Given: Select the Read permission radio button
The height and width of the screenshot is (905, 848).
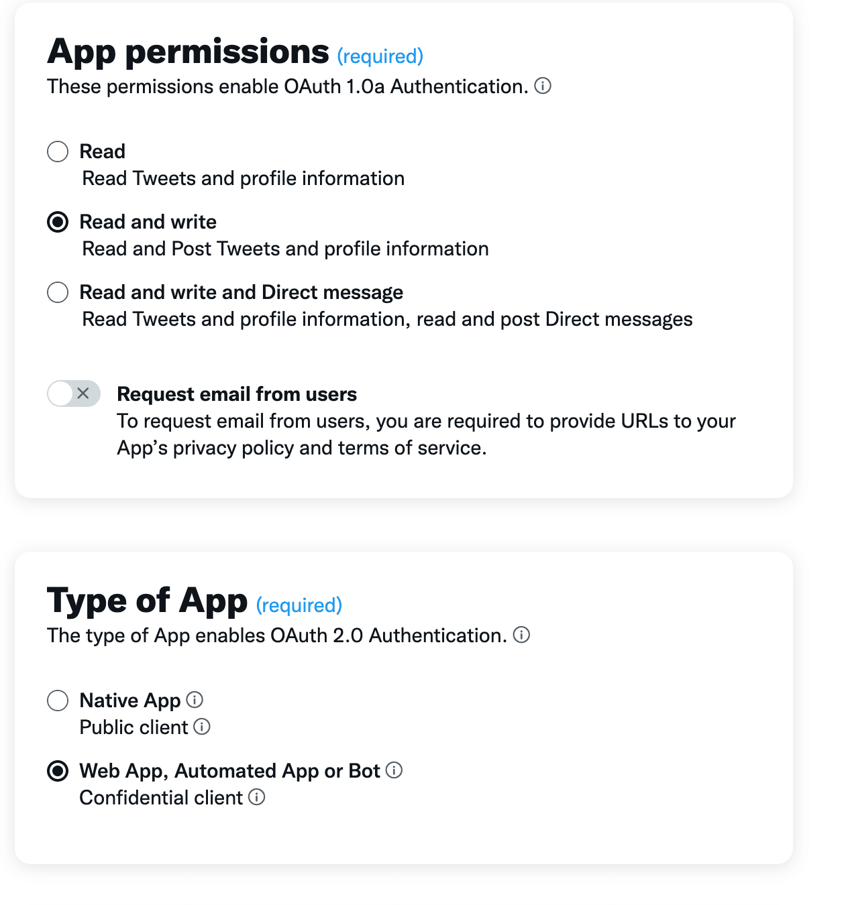Looking at the screenshot, I should (x=58, y=152).
